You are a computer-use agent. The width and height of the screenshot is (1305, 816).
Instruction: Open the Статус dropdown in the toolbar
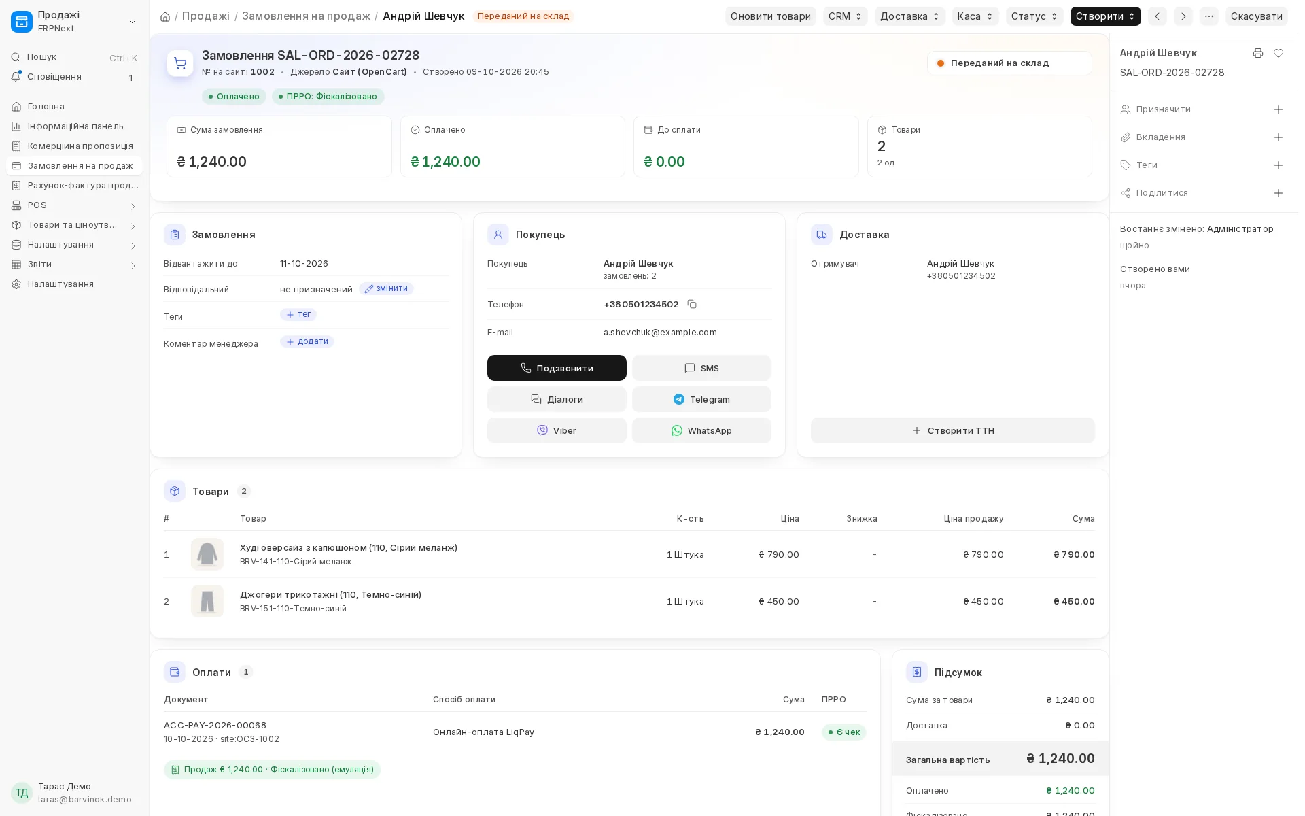pyautogui.click(x=1034, y=16)
